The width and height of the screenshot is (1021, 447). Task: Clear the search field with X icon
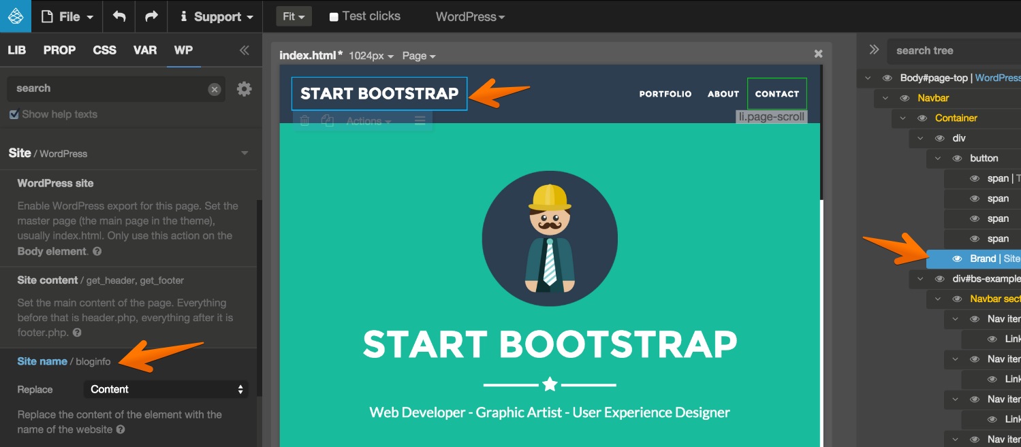point(215,89)
